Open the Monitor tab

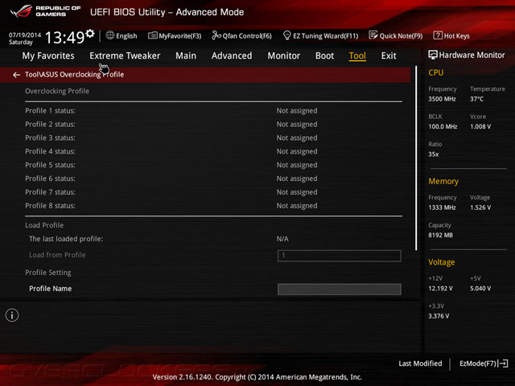(284, 55)
